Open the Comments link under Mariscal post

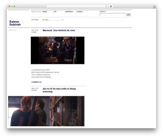click(37, 82)
